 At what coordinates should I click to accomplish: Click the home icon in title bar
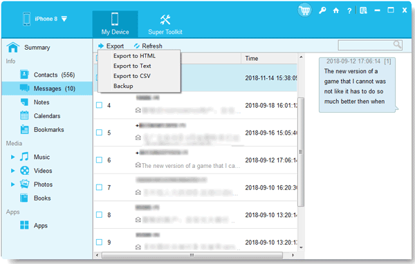pyautogui.click(x=336, y=10)
